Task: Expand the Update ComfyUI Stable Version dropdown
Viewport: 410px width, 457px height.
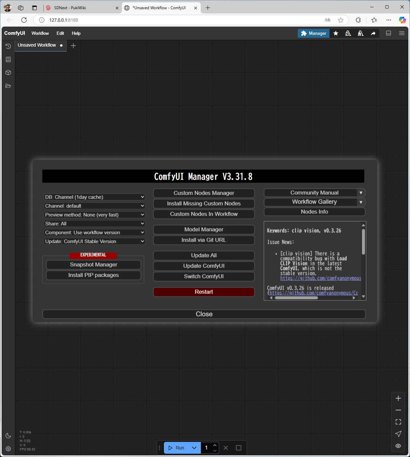Action: pyautogui.click(x=95, y=241)
